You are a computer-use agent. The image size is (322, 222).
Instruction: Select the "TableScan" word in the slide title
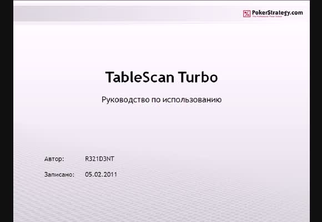[x=140, y=77]
